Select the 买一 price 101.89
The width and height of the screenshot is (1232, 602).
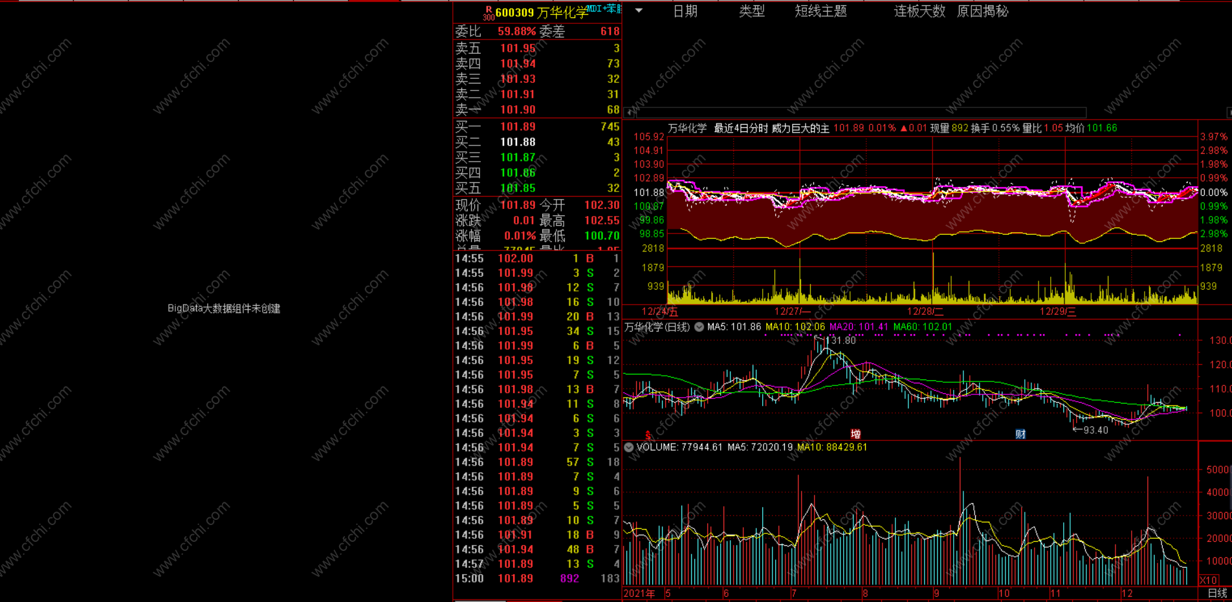pos(518,127)
